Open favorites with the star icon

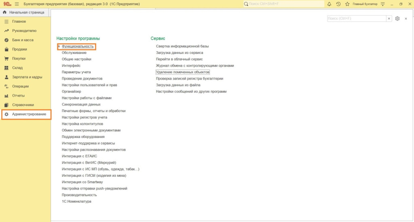point(347,4)
